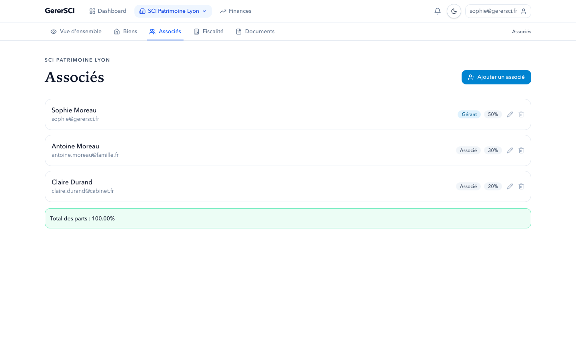Open the Finances section
Viewport: 576px width, 360px height.
pyautogui.click(x=236, y=11)
